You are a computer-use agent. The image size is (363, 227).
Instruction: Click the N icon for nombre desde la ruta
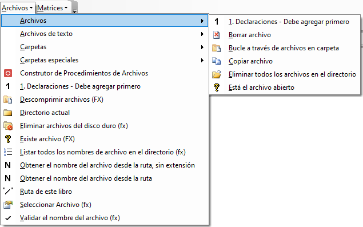click(7, 178)
